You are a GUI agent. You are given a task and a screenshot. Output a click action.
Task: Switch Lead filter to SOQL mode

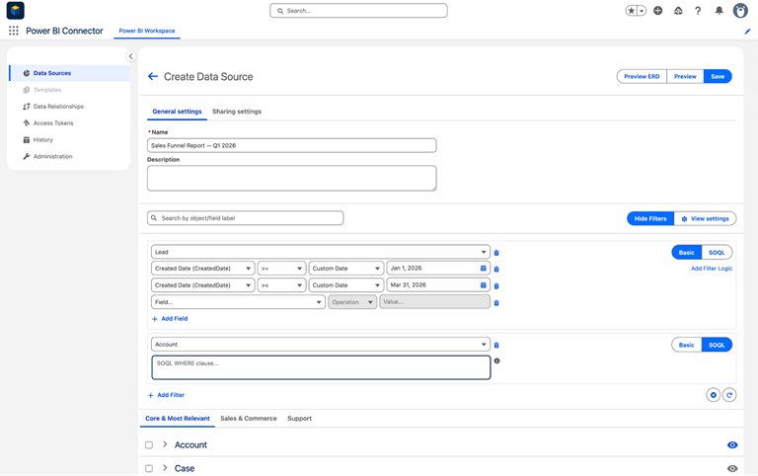point(717,253)
